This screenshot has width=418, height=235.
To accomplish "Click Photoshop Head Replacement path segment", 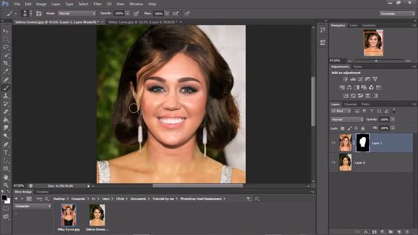I will [201, 198].
